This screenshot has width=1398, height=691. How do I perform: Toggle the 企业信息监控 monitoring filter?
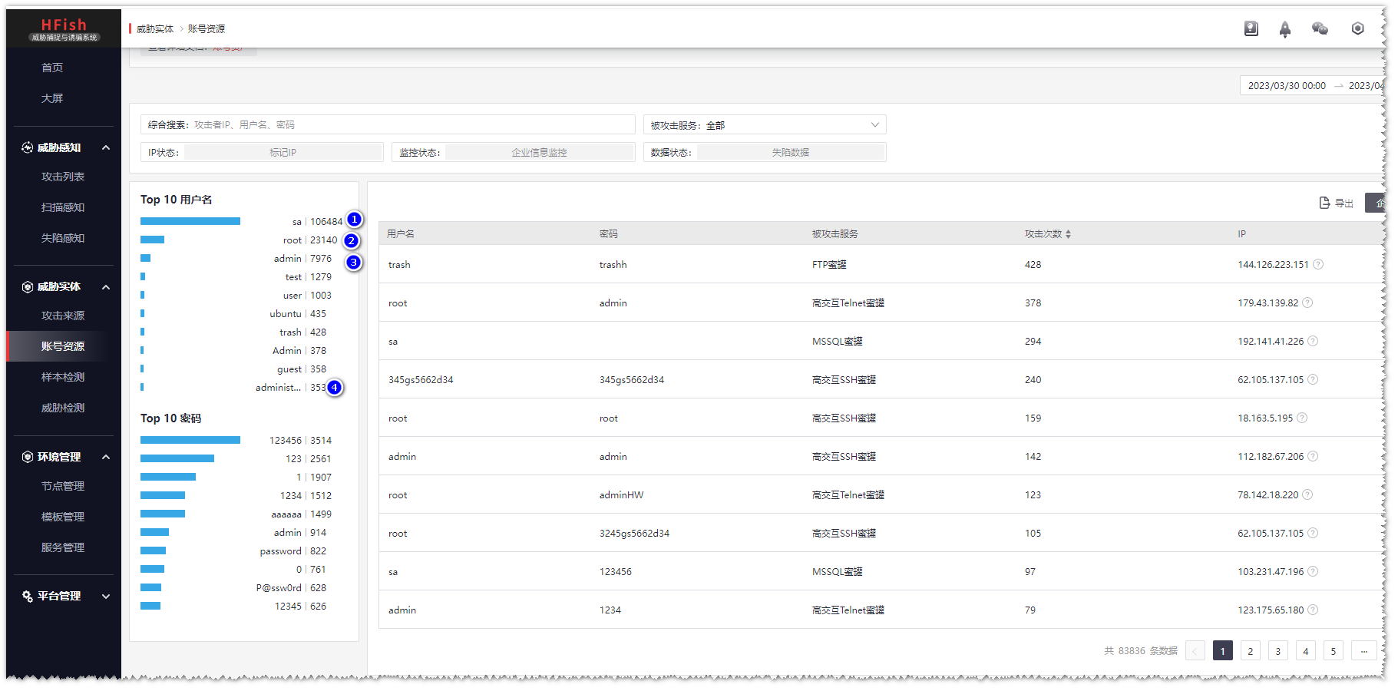coord(539,153)
